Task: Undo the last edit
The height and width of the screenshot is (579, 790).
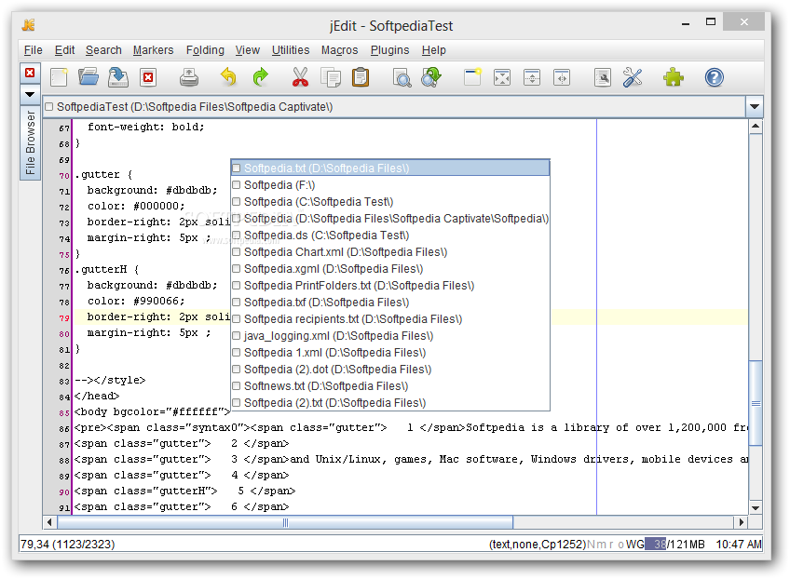Action: (228, 77)
